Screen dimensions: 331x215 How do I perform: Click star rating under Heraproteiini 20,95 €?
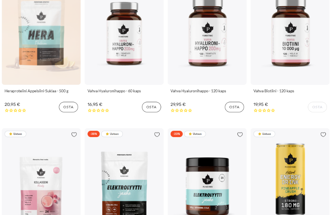pyautogui.click(x=15, y=110)
